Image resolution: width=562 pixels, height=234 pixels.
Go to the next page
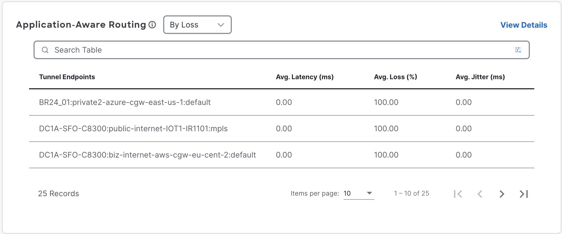pyautogui.click(x=502, y=194)
